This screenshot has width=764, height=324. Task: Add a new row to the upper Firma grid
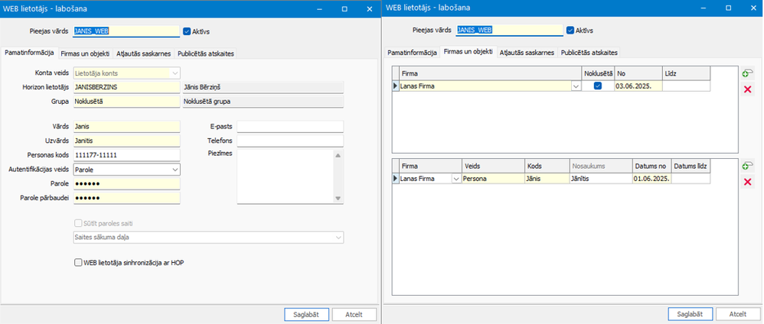[746, 73]
